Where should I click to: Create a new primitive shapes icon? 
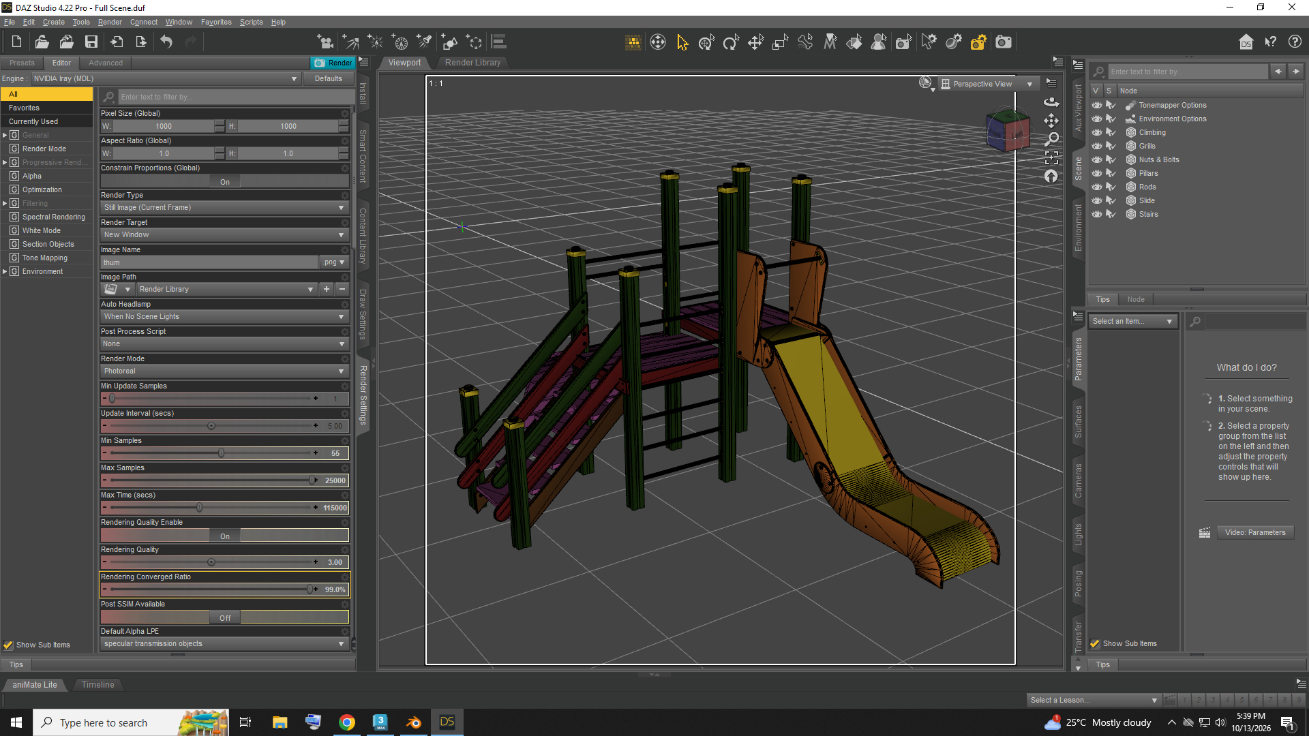(449, 42)
